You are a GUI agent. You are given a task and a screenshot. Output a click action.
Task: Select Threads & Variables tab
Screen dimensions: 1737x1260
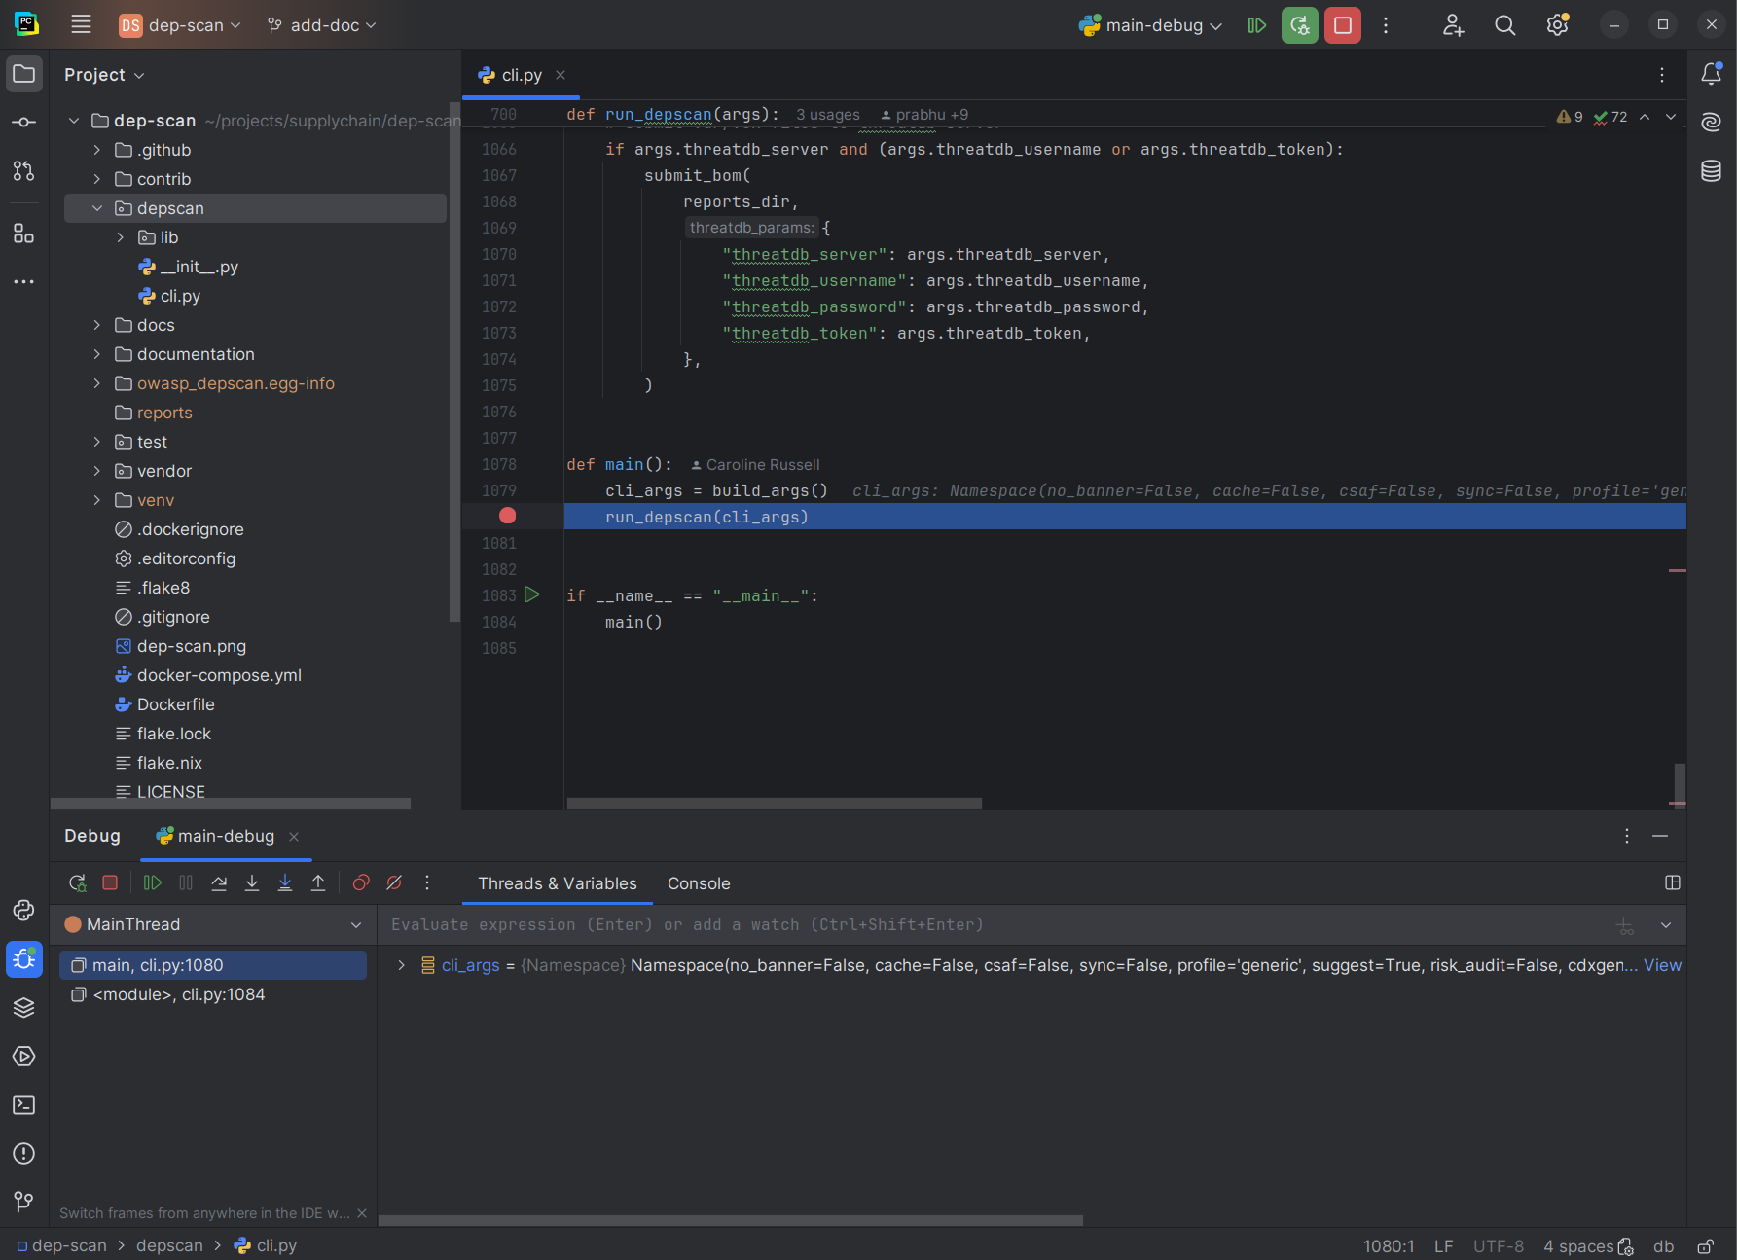tap(558, 883)
